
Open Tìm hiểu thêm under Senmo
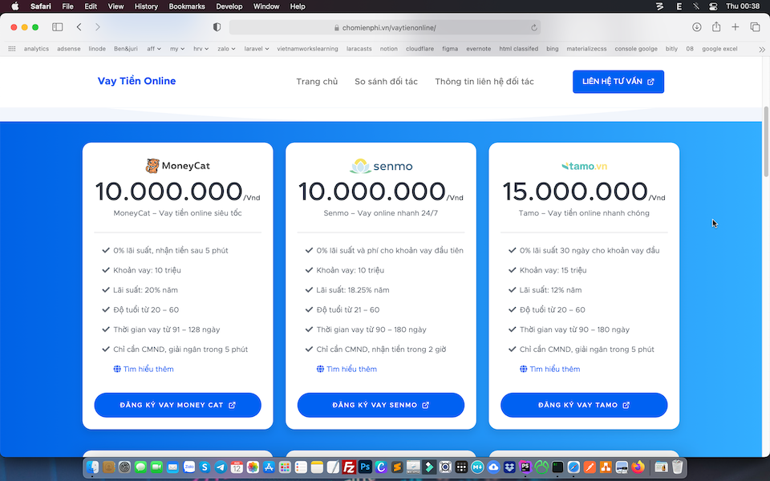(x=346, y=369)
